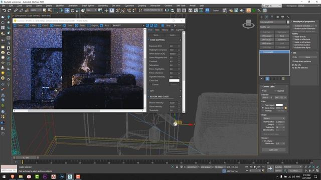Open the Modifiers menu
321x180 pixels.
point(60,5)
